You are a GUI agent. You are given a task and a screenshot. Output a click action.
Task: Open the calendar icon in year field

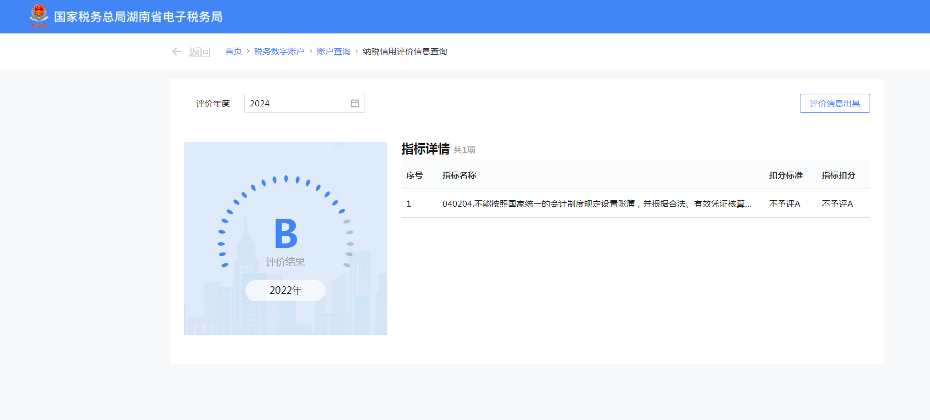click(x=355, y=103)
